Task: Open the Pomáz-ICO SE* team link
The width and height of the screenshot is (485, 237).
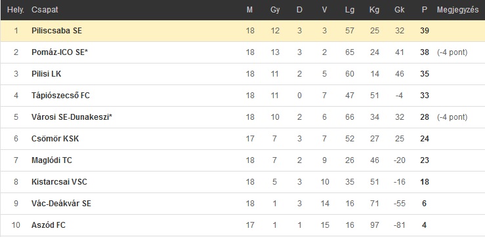Action: point(60,52)
